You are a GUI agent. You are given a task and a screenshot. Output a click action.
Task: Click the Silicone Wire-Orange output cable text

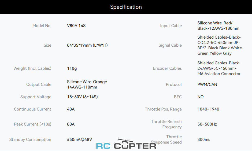[x=88, y=84]
